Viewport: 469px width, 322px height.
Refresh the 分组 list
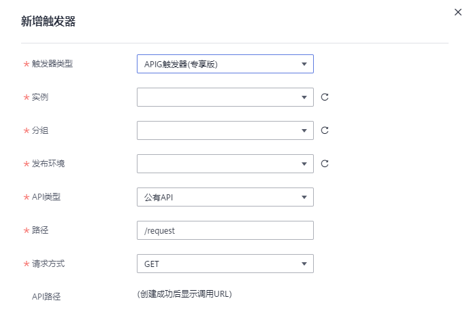[x=325, y=130]
